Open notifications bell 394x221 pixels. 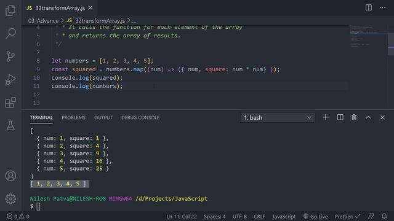(x=384, y=216)
